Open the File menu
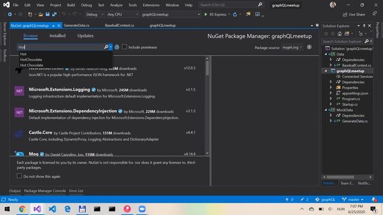383x215 pixels. 16,5
